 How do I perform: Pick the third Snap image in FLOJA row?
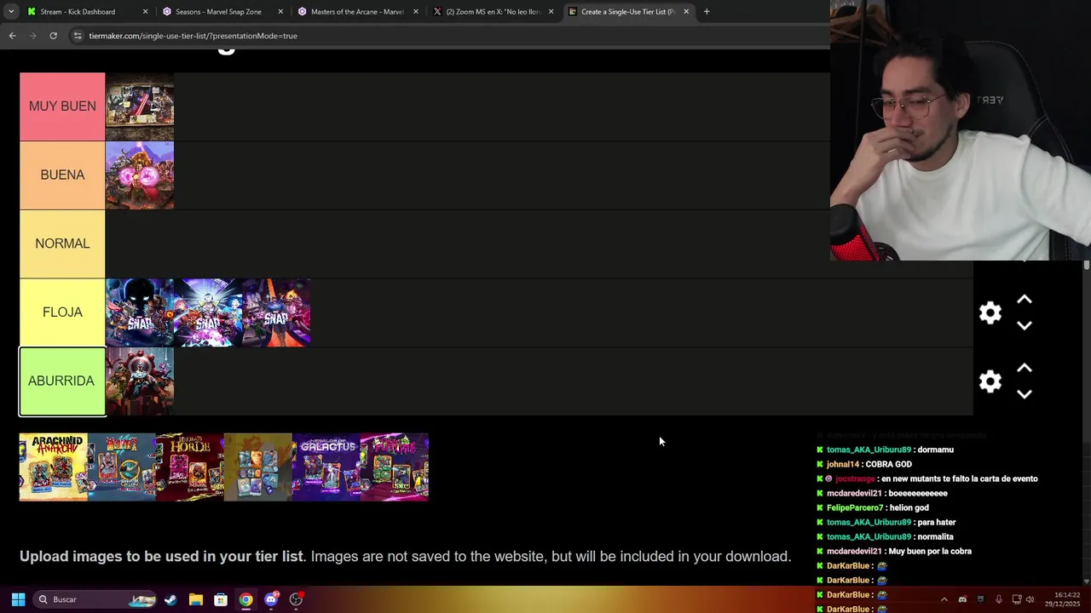pos(276,312)
